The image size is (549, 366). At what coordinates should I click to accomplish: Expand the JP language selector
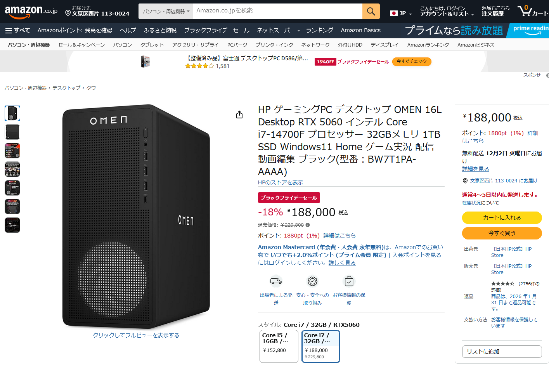pyautogui.click(x=401, y=13)
